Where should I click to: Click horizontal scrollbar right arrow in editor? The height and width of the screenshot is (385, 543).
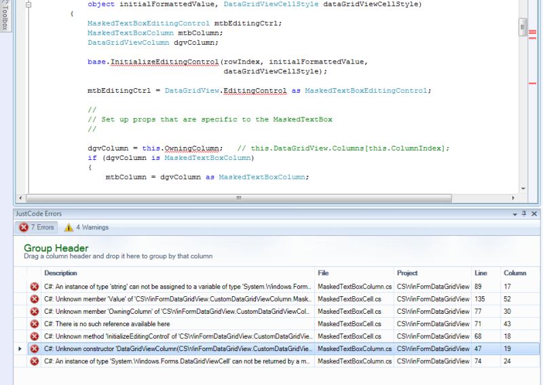pos(513,198)
